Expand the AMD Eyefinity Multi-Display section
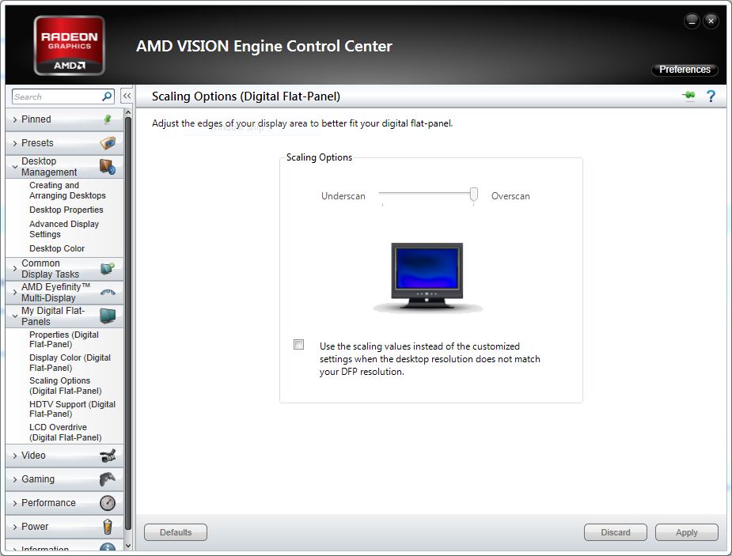Viewport: 732px width, 556px height. pyautogui.click(x=15, y=293)
